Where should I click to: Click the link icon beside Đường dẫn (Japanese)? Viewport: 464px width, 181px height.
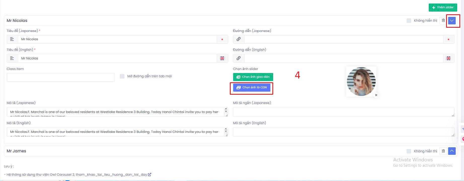[x=238, y=39]
